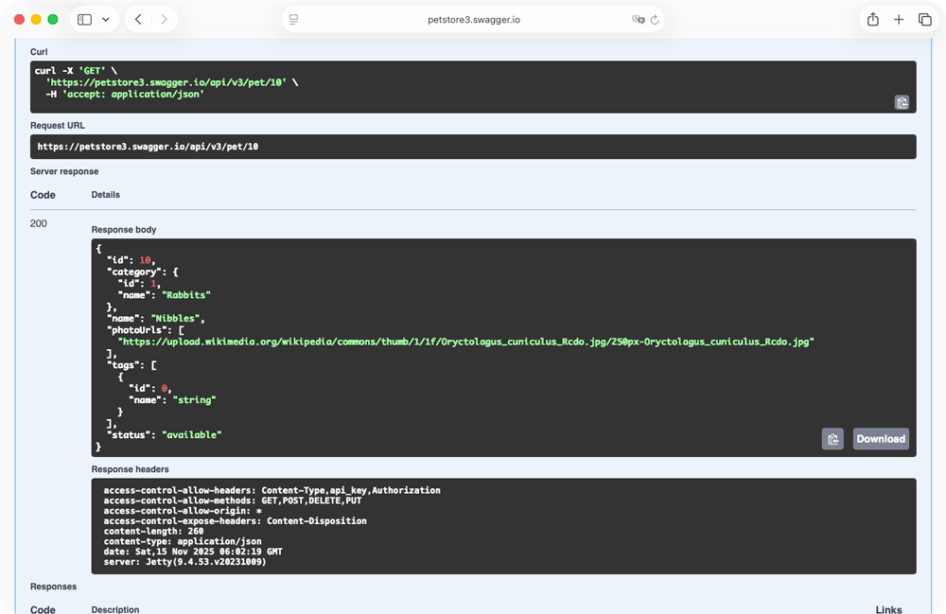Open page menu icon in address bar

click(x=294, y=20)
